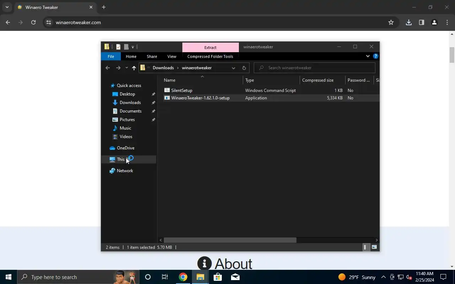Open Videos in the navigation pane
Image resolution: width=455 pixels, height=284 pixels.
coord(126,137)
